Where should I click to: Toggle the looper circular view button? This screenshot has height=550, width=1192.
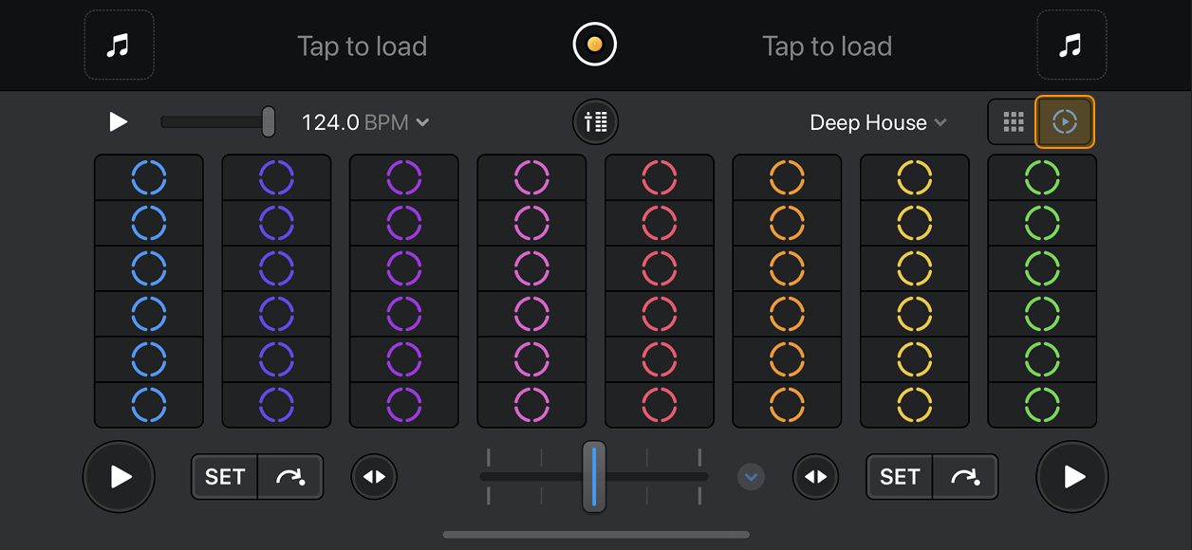[1065, 121]
